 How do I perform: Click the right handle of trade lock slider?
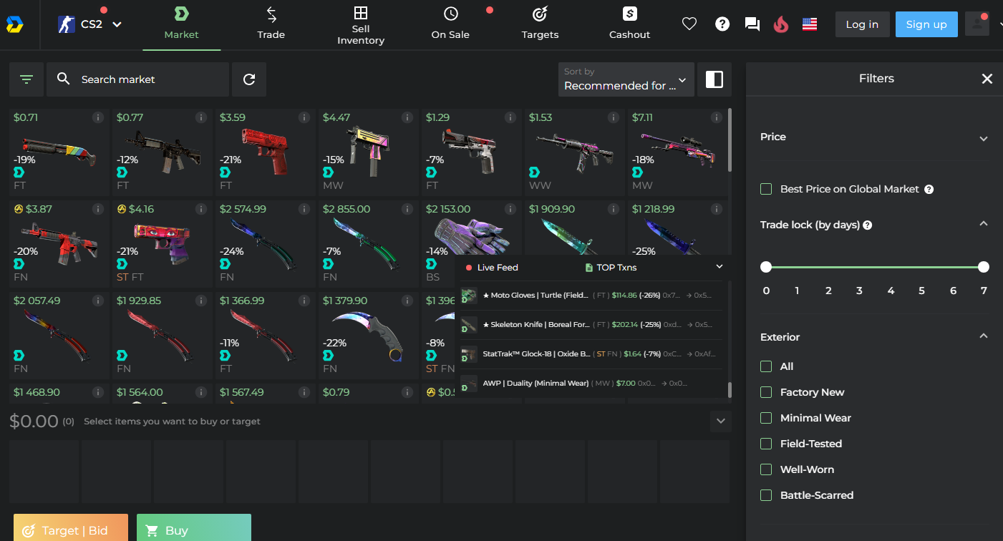984,267
